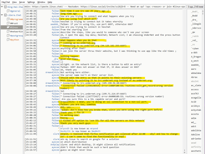Click the 'is working now' message
Image resolution: width=205 pixels, height=154 pixels.
tap(69, 115)
